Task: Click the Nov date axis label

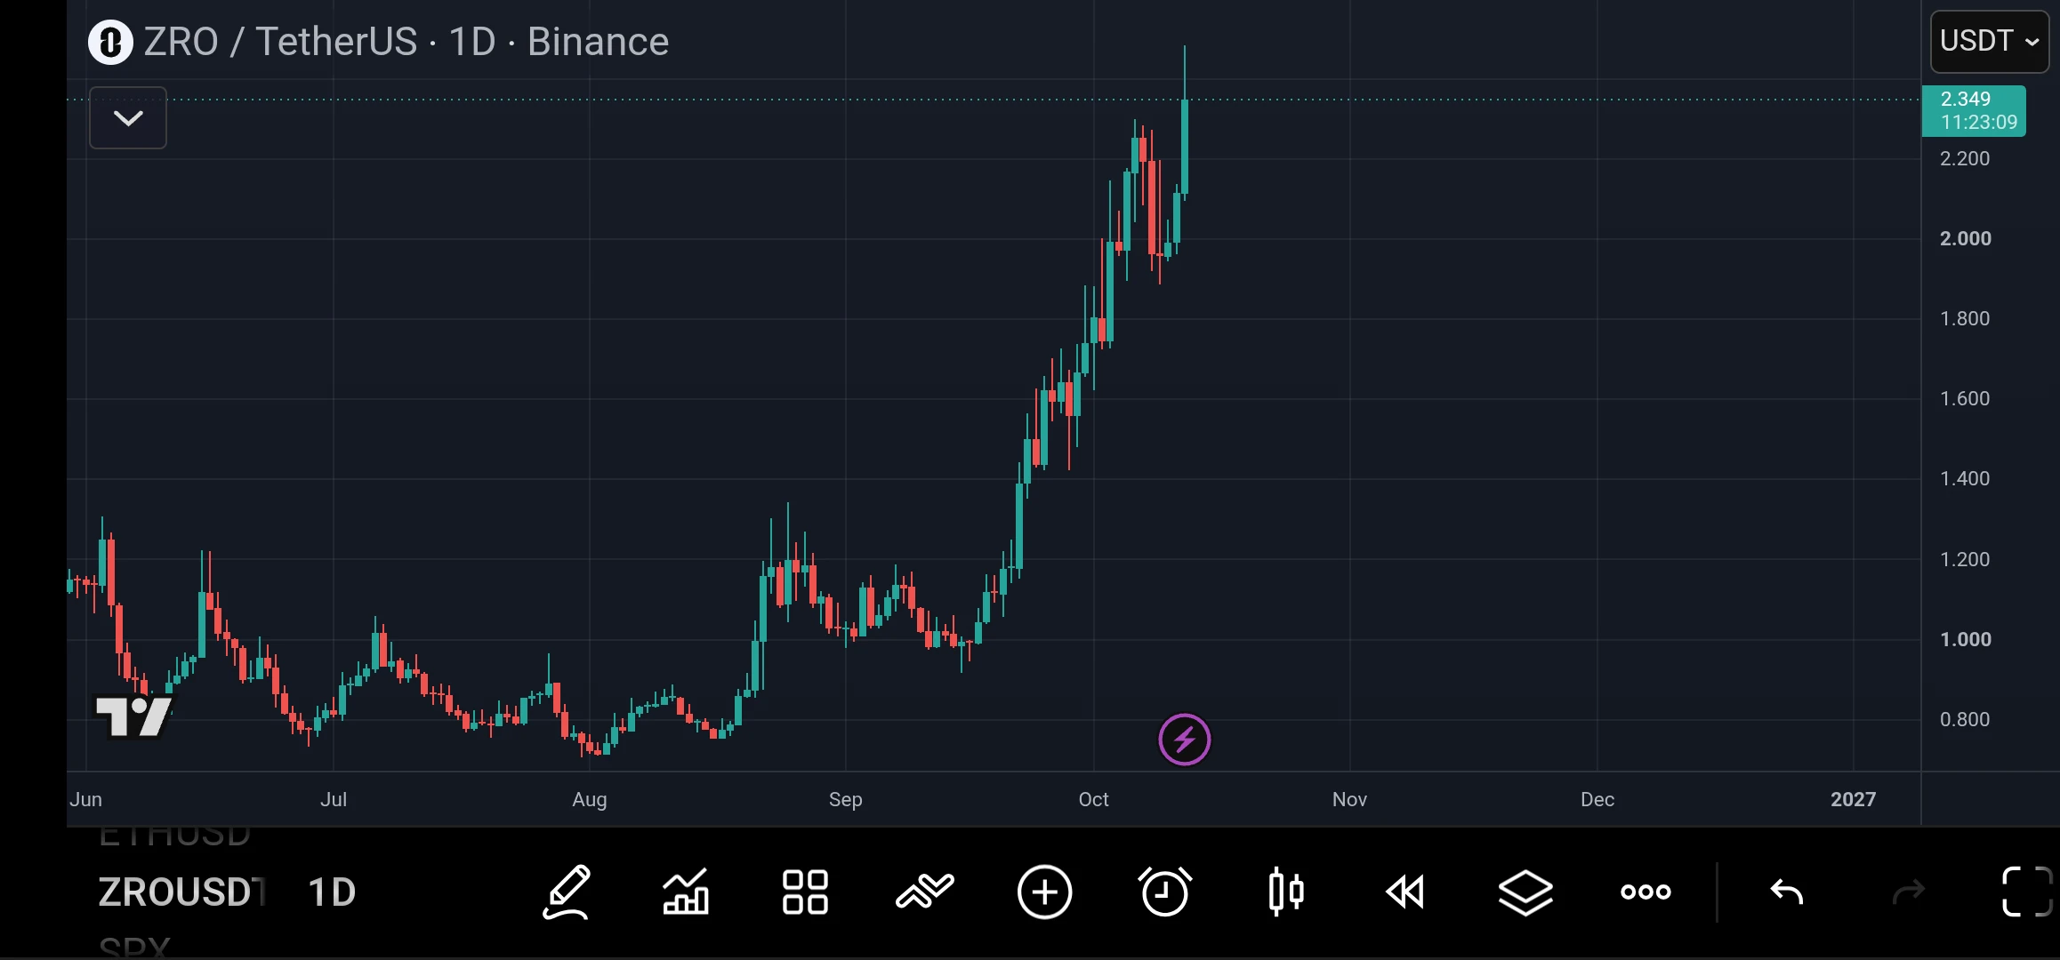Action: coord(1349,799)
